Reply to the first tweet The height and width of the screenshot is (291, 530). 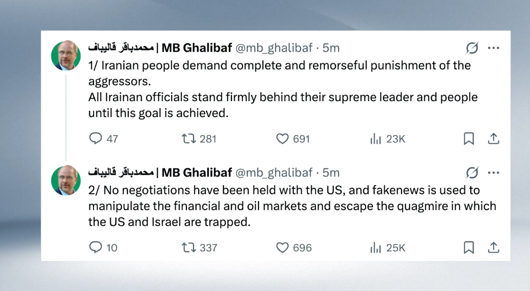[96, 139]
